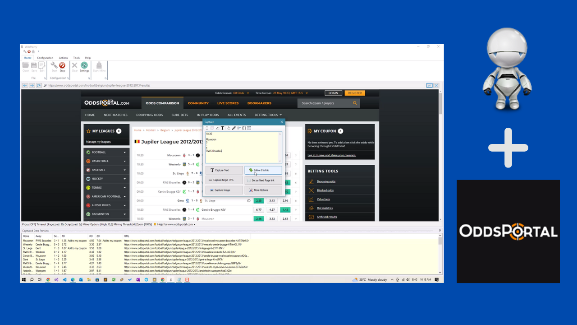Image resolution: width=577 pixels, height=325 pixels.
Task: Click the LOGIN button on OddsPortal
Action: (x=333, y=93)
